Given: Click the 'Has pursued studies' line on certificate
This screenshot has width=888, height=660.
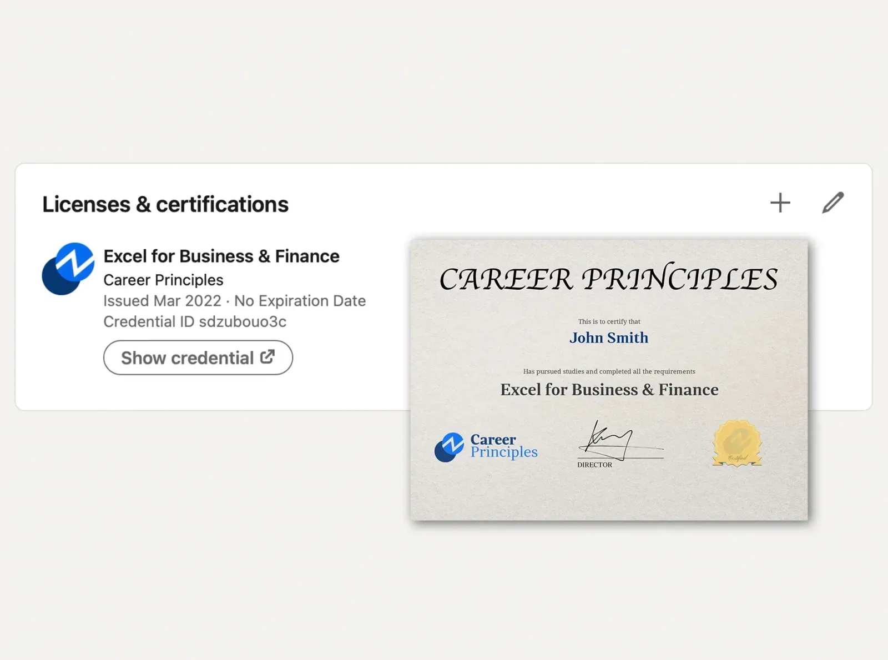Looking at the screenshot, I should pyautogui.click(x=609, y=371).
